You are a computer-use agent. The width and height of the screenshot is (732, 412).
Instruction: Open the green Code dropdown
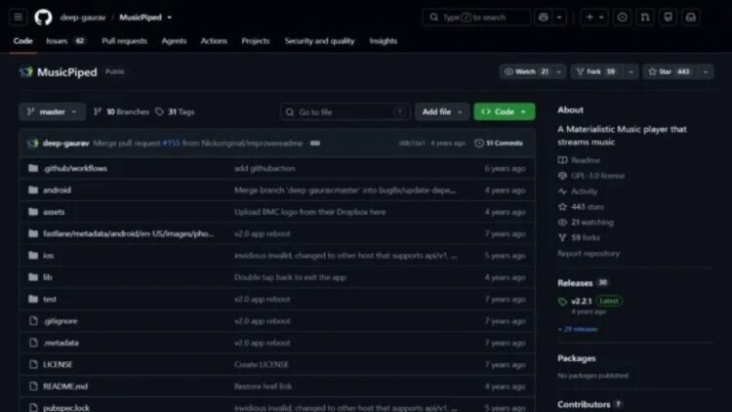[x=505, y=111]
